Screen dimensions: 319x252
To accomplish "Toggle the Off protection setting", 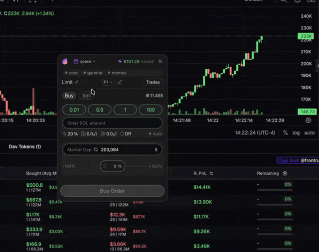I will [x=126, y=134].
